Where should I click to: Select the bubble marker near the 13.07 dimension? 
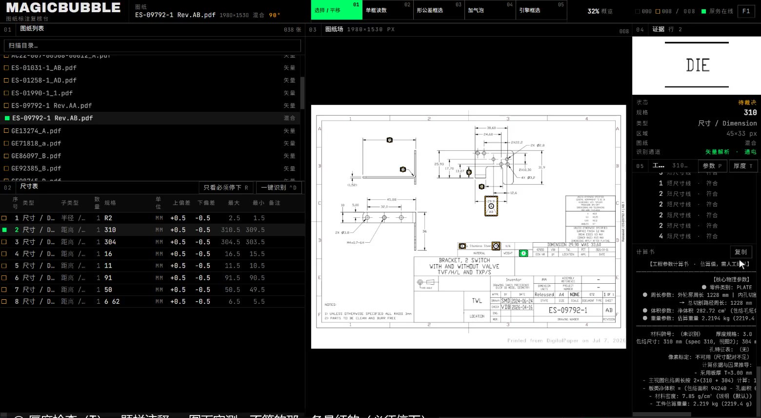(x=469, y=172)
